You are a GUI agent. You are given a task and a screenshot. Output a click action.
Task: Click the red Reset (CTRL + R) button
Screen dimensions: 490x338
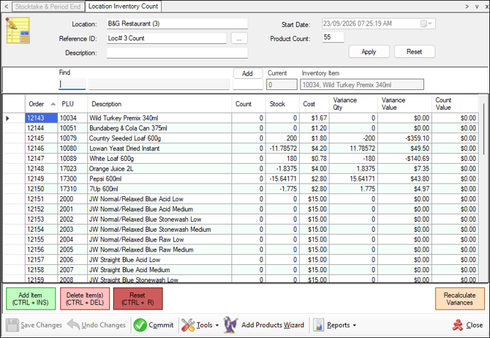[x=137, y=299]
